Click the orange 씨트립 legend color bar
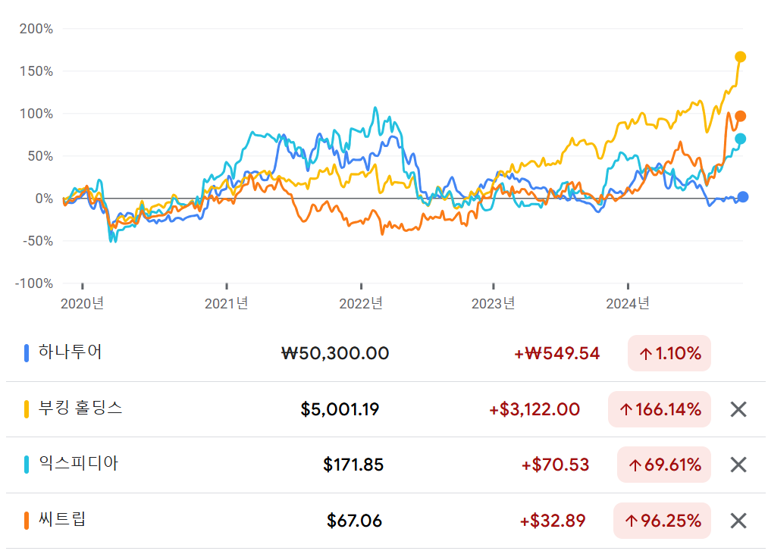Screen dimensions: 768x554 [x=27, y=520]
